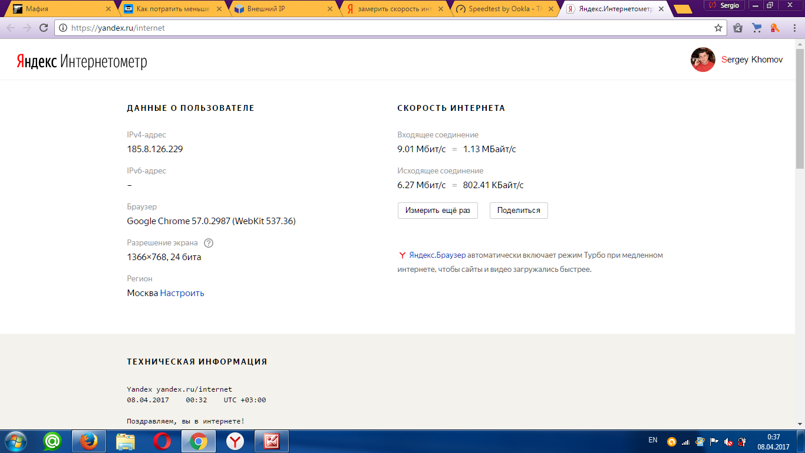Switch to Speedtest by Ookla tab
805x453 pixels.
pyautogui.click(x=504, y=9)
